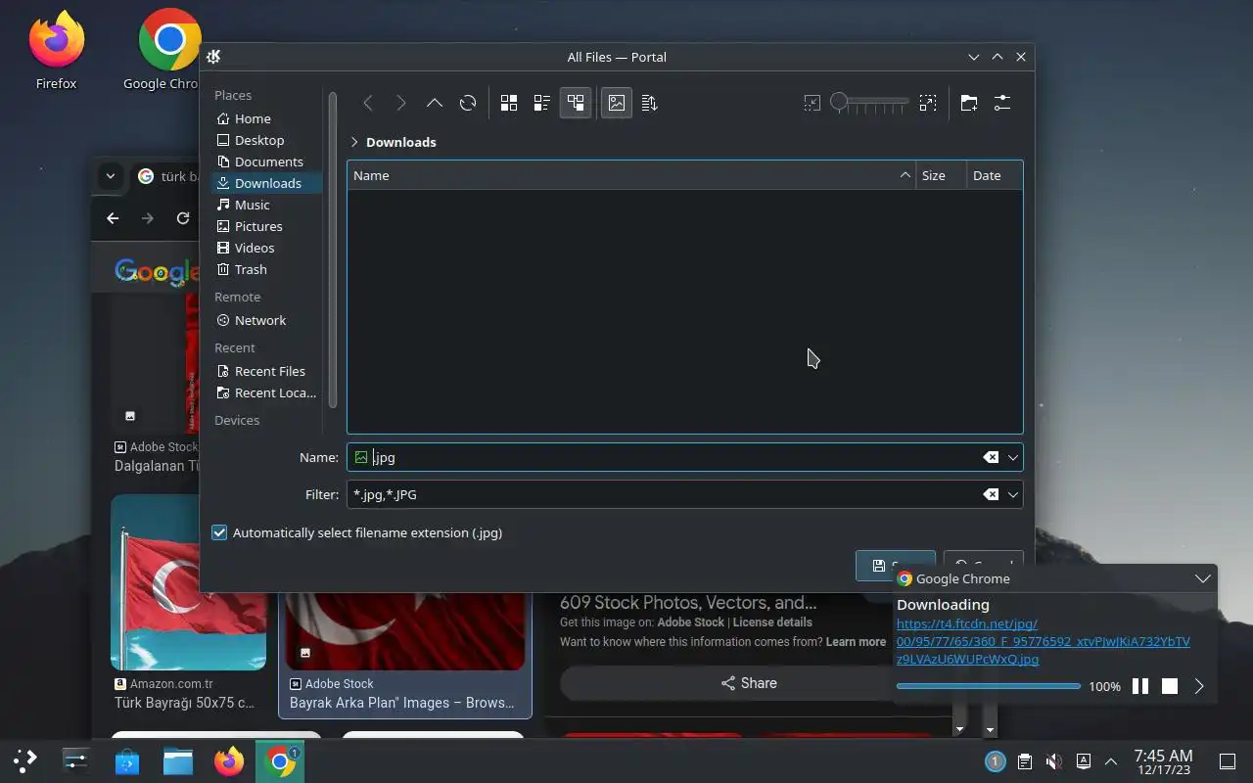Image resolution: width=1253 pixels, height=783 pixels.
Task: Open Desktop in Places sidebar
Action: point(266,140)
